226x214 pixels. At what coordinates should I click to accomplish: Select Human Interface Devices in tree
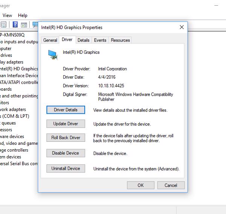[x=19, y=76]
